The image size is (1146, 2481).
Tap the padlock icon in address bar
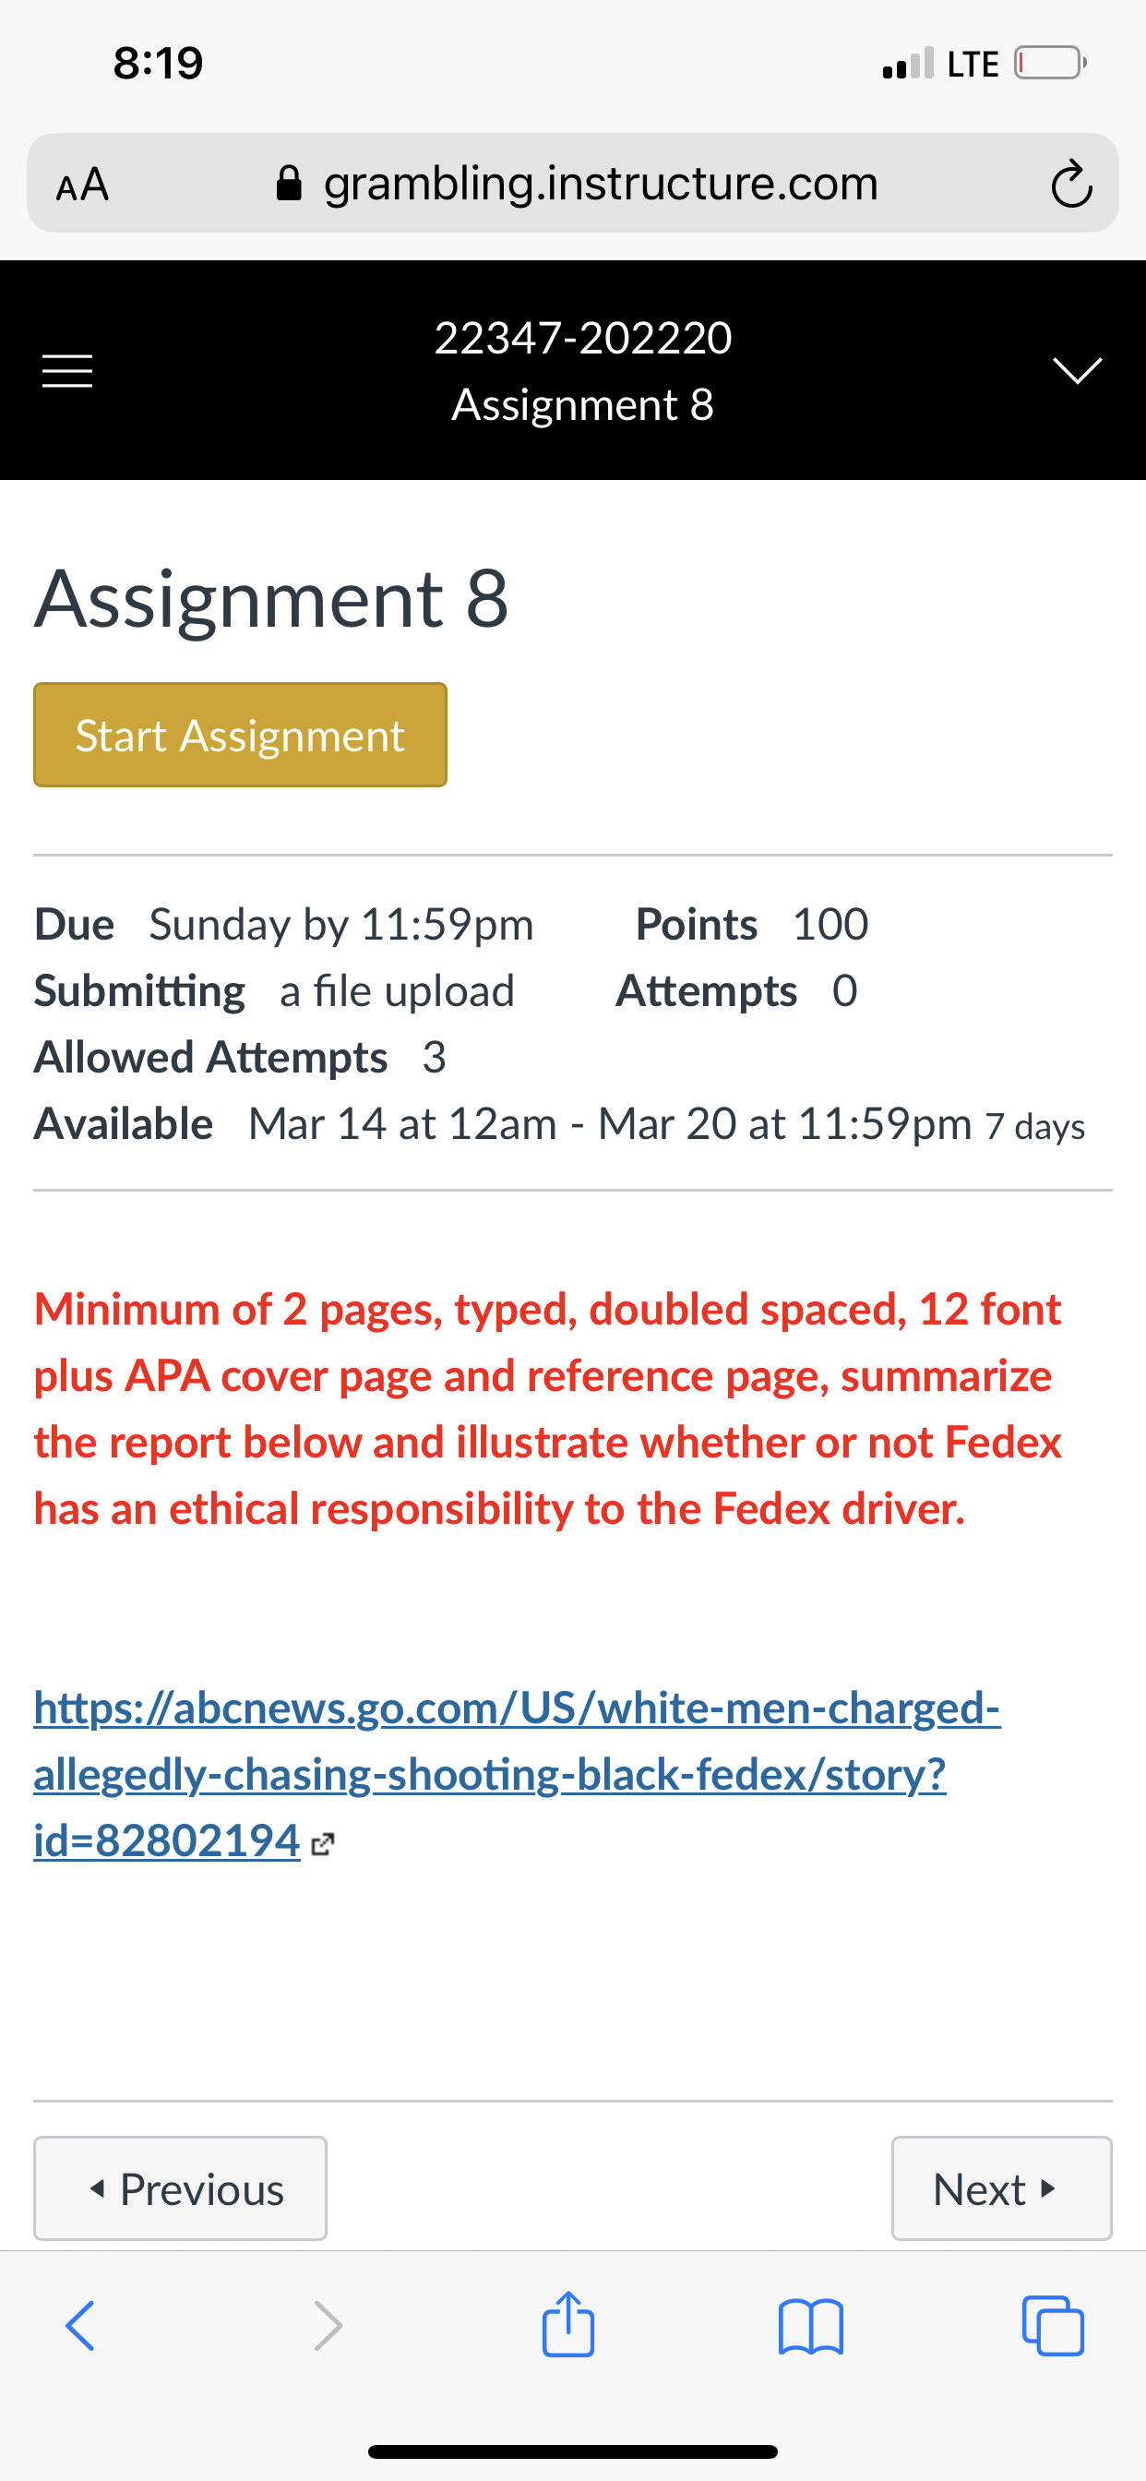pos(289,183)
